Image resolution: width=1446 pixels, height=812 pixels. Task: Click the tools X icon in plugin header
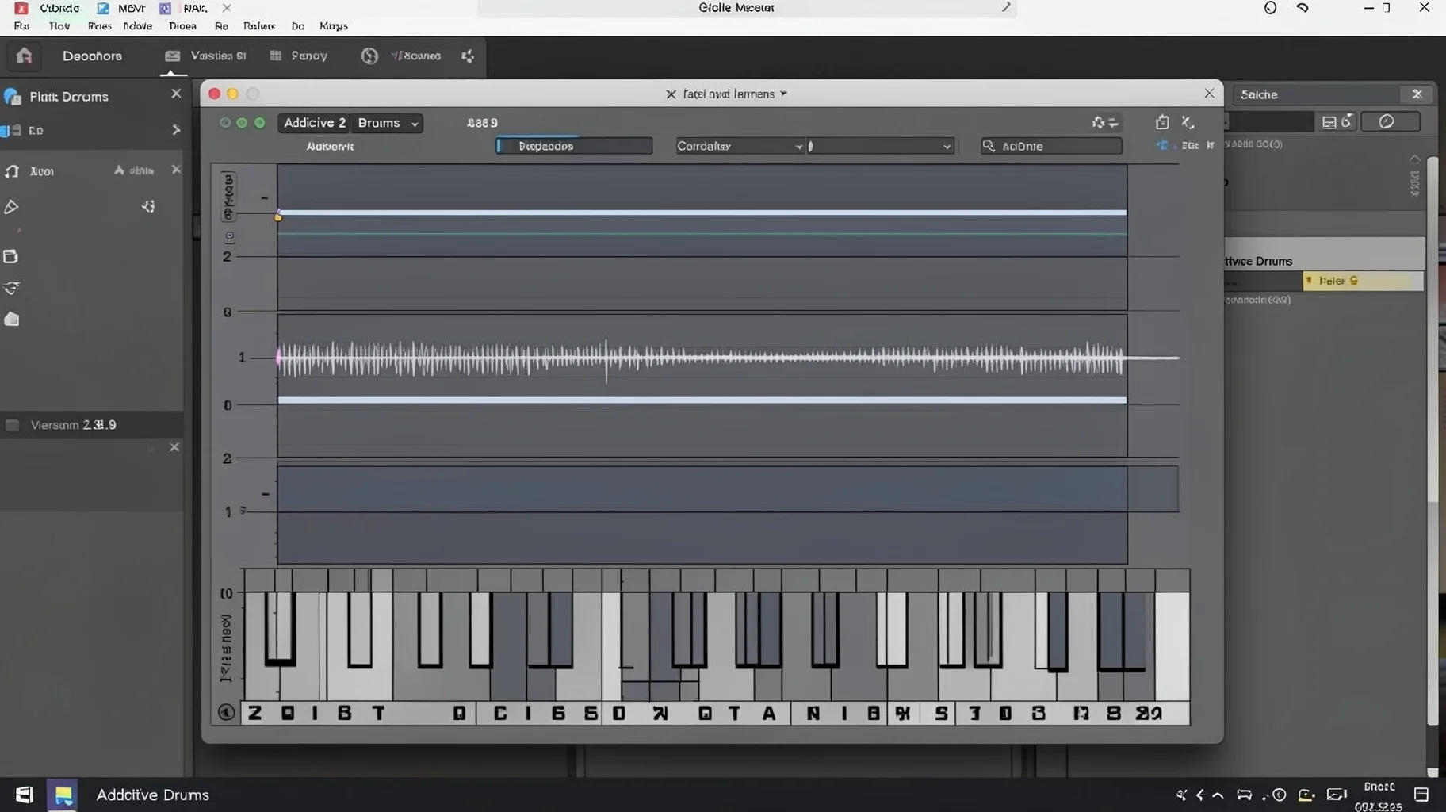1188,122
